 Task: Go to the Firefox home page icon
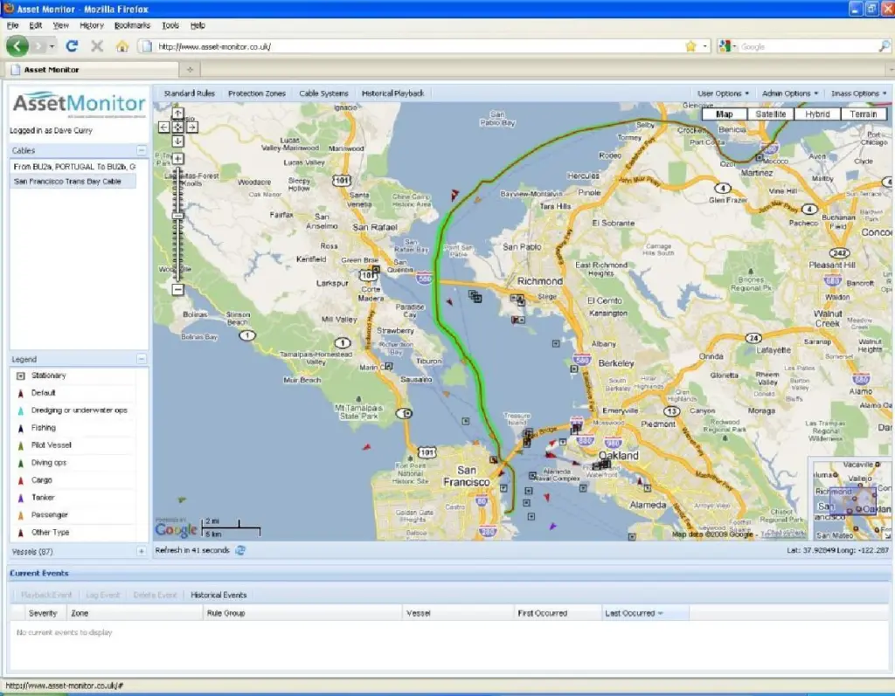pos(121,46)
